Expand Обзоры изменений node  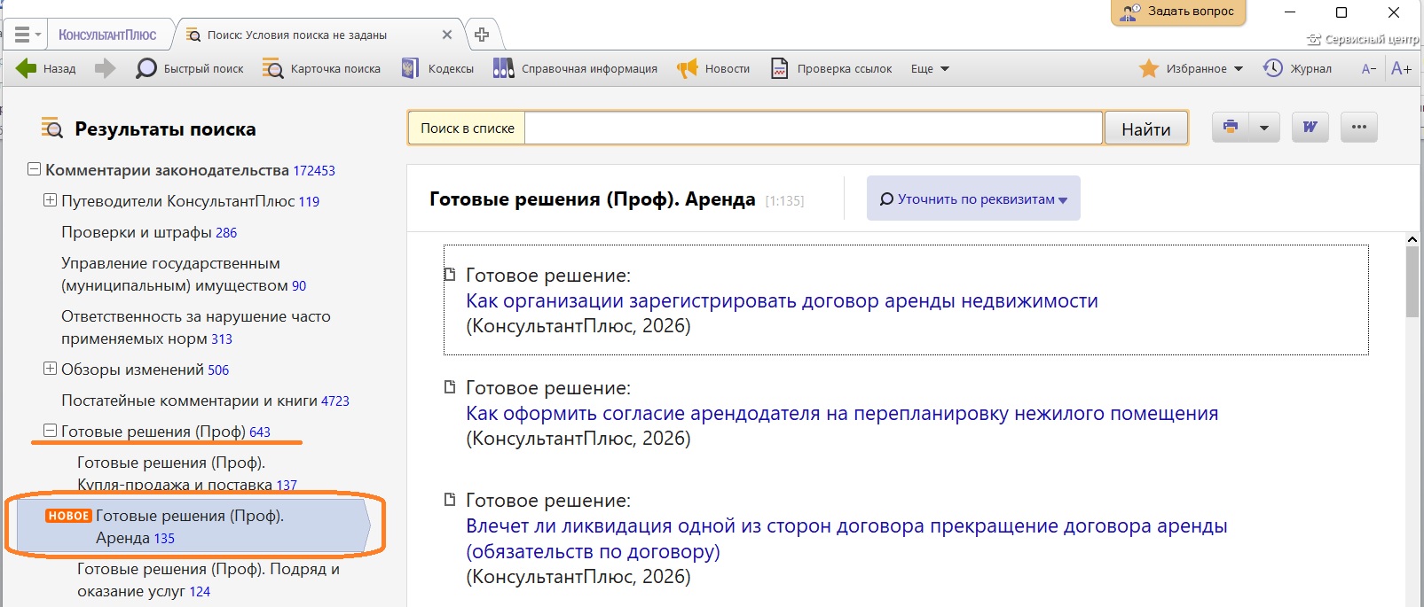(50, 369)
